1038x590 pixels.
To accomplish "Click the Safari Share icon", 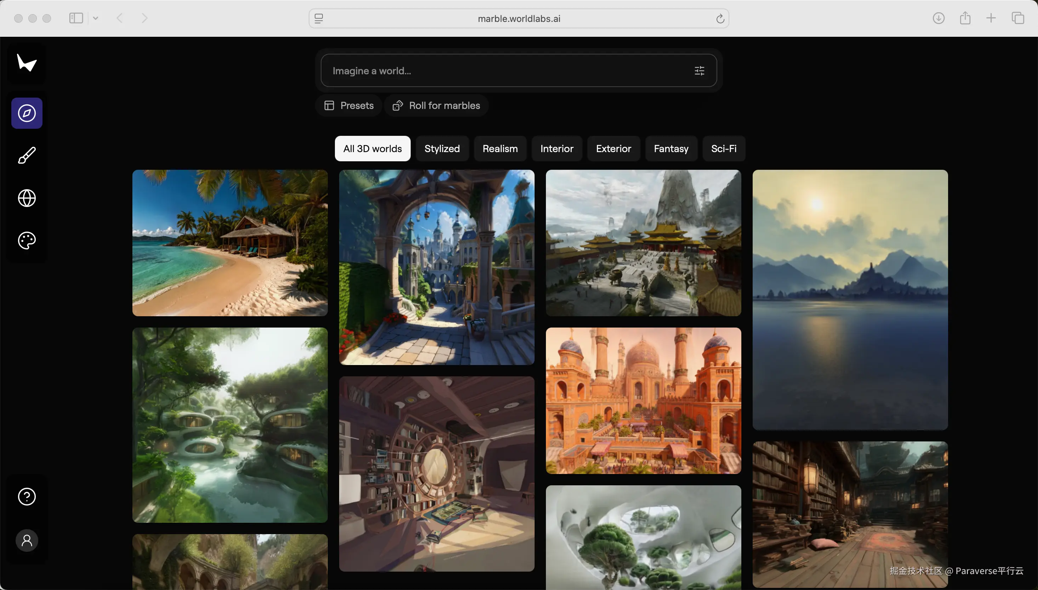I will 965,18.
